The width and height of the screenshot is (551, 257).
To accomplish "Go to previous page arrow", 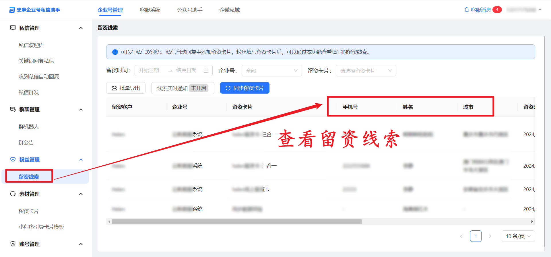I will [461, 236].
